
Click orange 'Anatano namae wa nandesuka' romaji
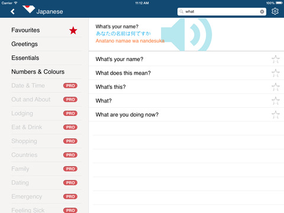(x=130, y=41)
